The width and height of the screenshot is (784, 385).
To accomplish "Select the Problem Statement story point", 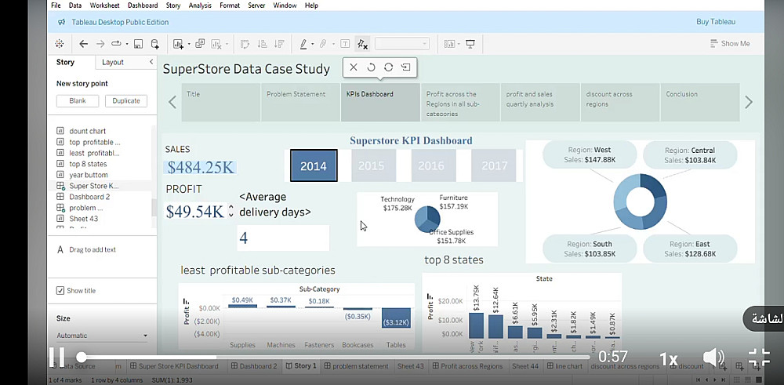I will click(x=300, y=103).
